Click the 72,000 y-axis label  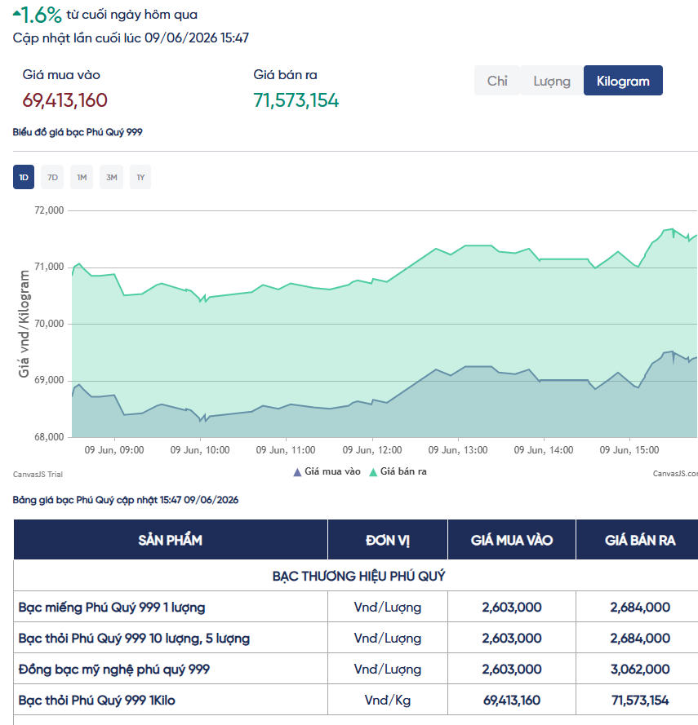(x=49, y=210)
